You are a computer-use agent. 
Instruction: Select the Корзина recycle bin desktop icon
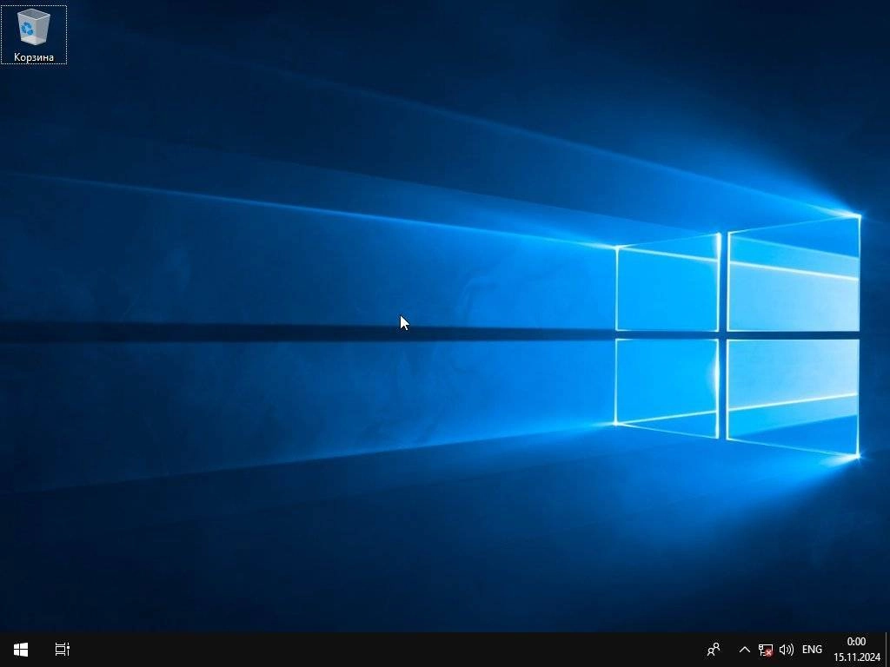point(34,35)
